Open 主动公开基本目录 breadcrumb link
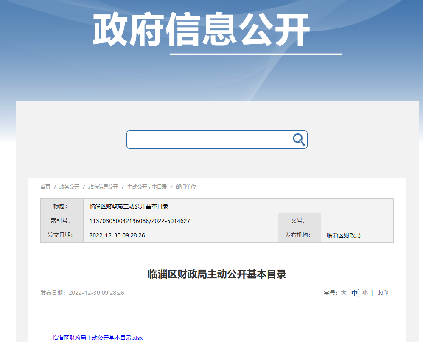 [147, 187]
